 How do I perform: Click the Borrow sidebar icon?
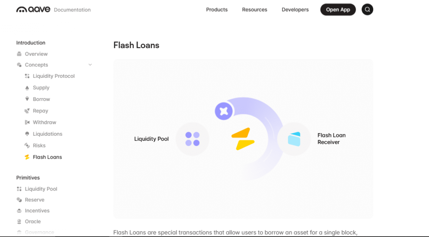pos(27,99)
